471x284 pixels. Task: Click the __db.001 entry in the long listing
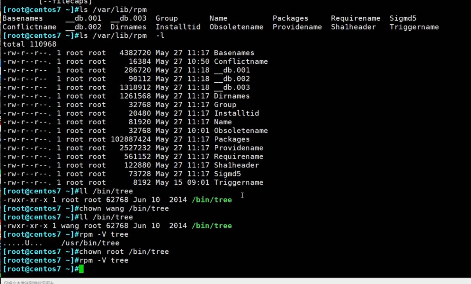[x=232, y=70]
